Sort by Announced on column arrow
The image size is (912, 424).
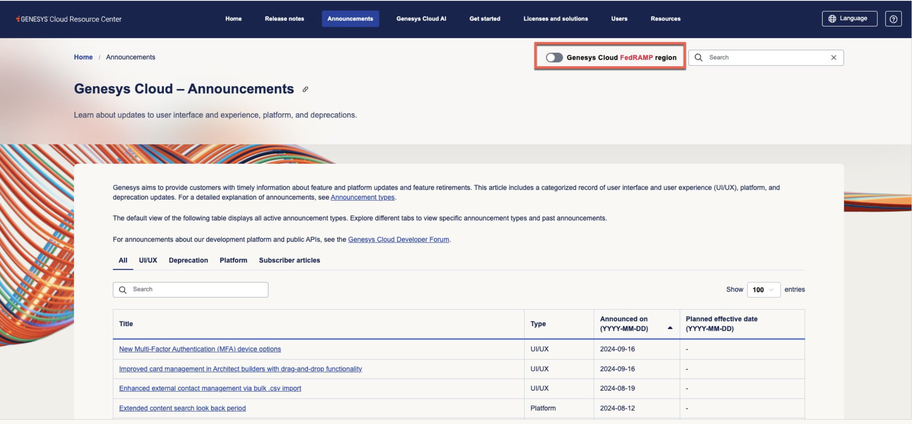(670, 328)
